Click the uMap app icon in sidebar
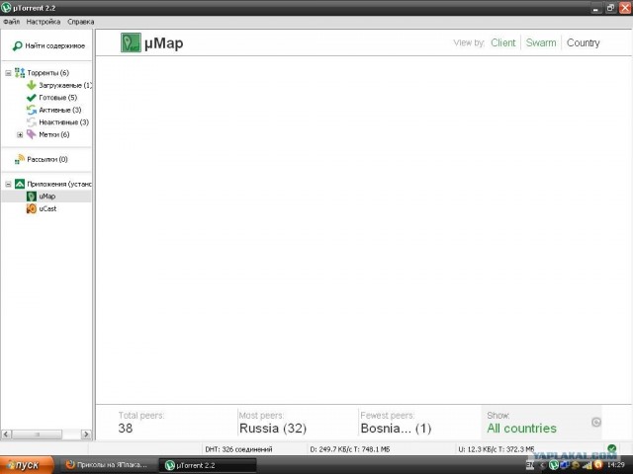 click(32, 197)
